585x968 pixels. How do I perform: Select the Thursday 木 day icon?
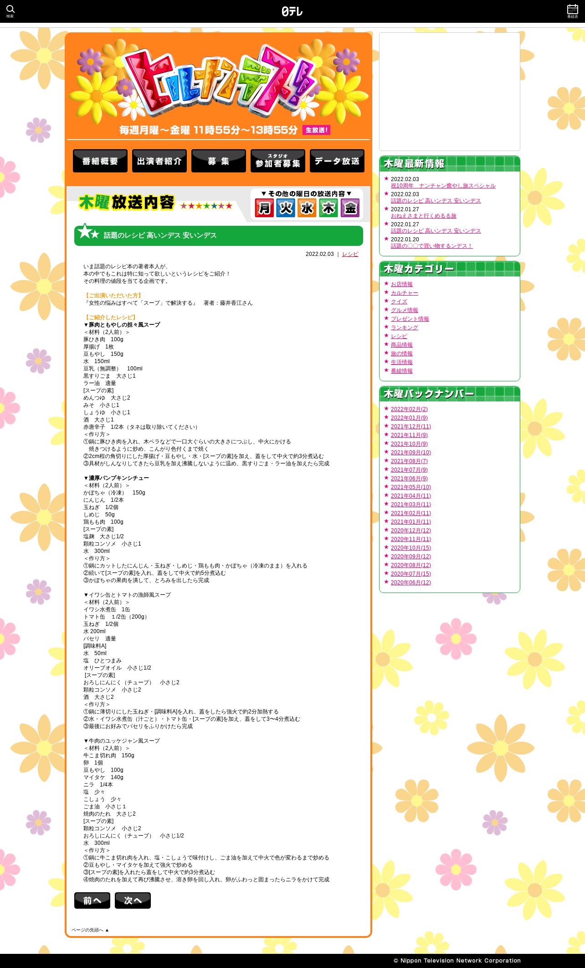click(x=328, y=208)
